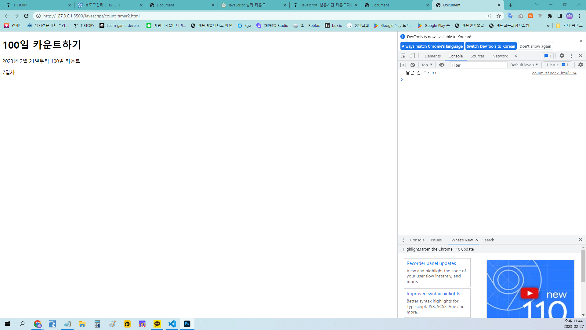The width and height of the screenshot is (586, 330).
Task: Go back with the browser back arrow
Action: [x=7, y=16]
